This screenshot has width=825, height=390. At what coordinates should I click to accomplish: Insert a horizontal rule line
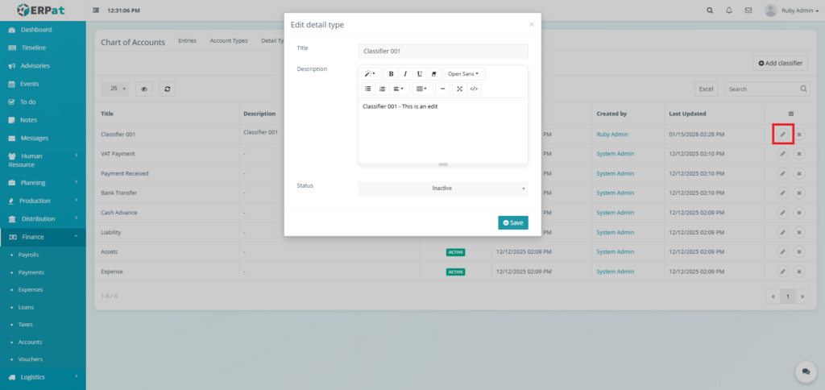click(443, 89)
